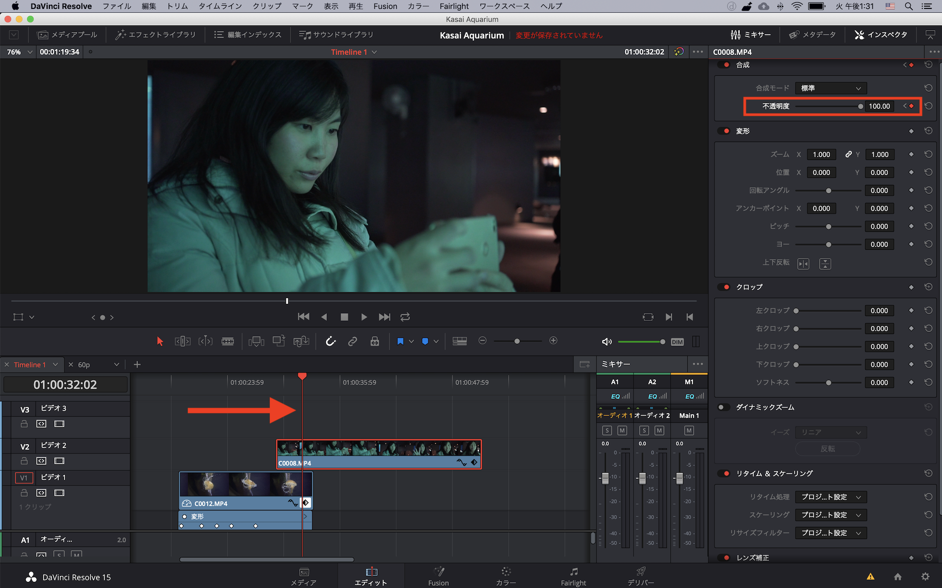
Task: Skip to the first frame button
Action: point(303,317)
